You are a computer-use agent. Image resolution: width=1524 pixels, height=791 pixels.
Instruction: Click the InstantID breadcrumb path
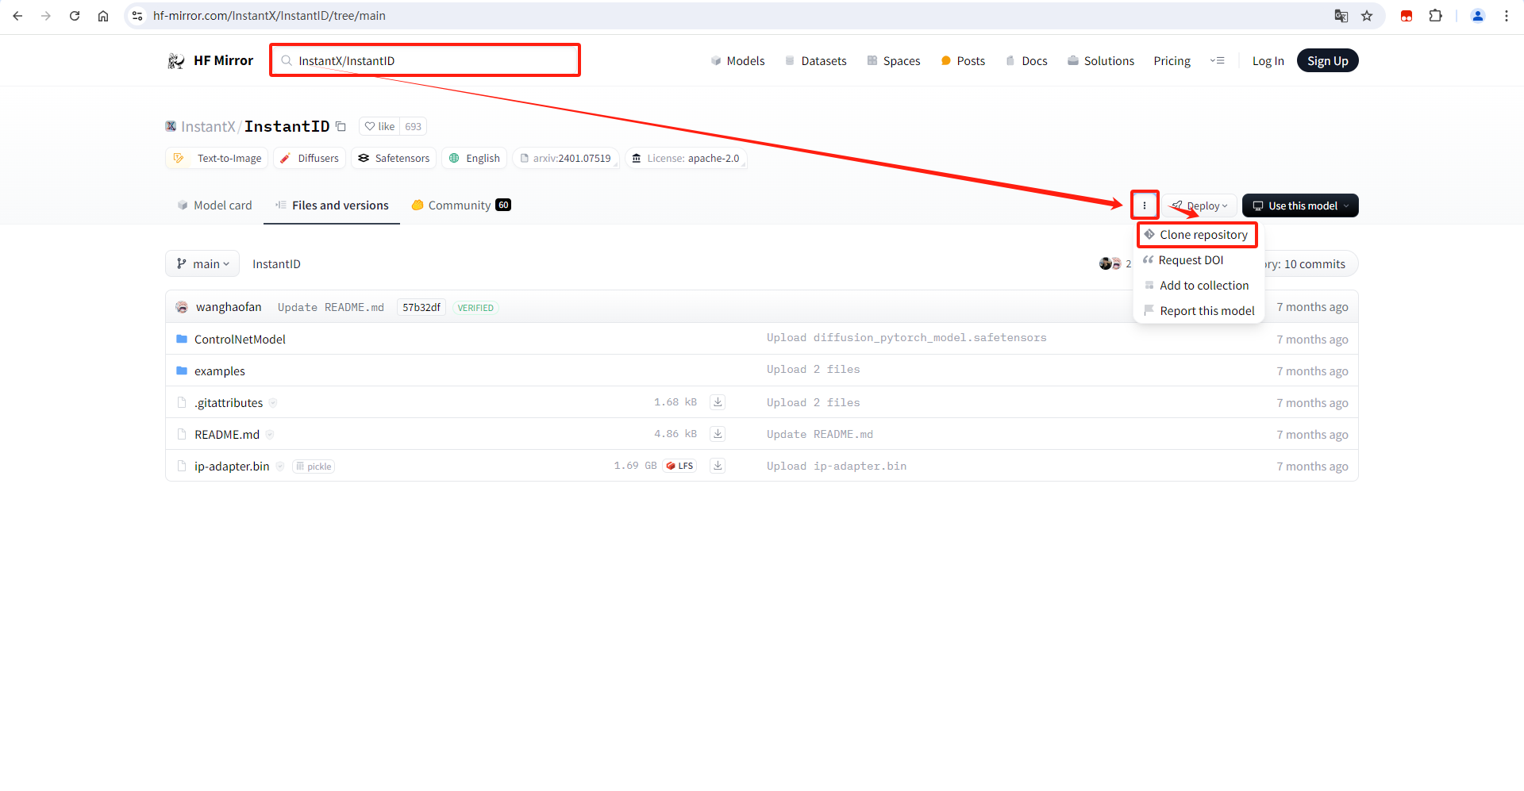click(276, 264)
